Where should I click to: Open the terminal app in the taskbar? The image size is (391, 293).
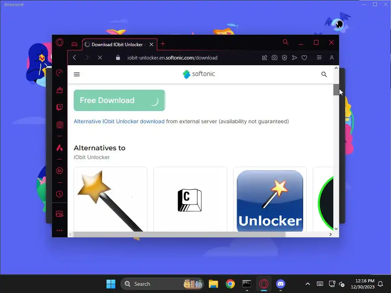point(247,284)
